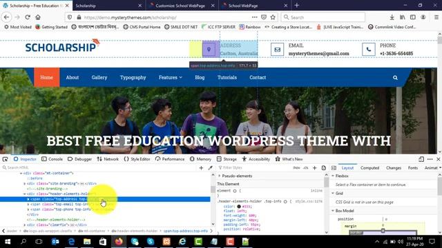This screenshot has width=442, height=248.
Task: Click the website search magnifier icon
Action: (x=395, y=78)
